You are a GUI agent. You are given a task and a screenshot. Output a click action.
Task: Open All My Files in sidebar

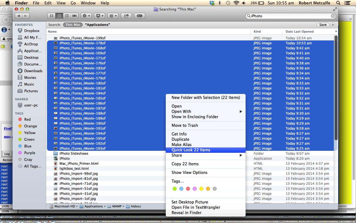[29, 37]
